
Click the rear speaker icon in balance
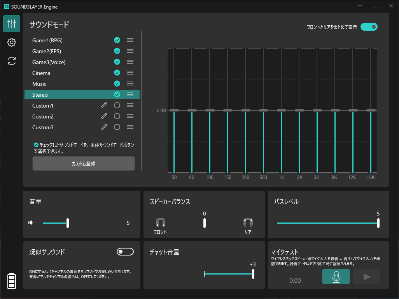248,223
